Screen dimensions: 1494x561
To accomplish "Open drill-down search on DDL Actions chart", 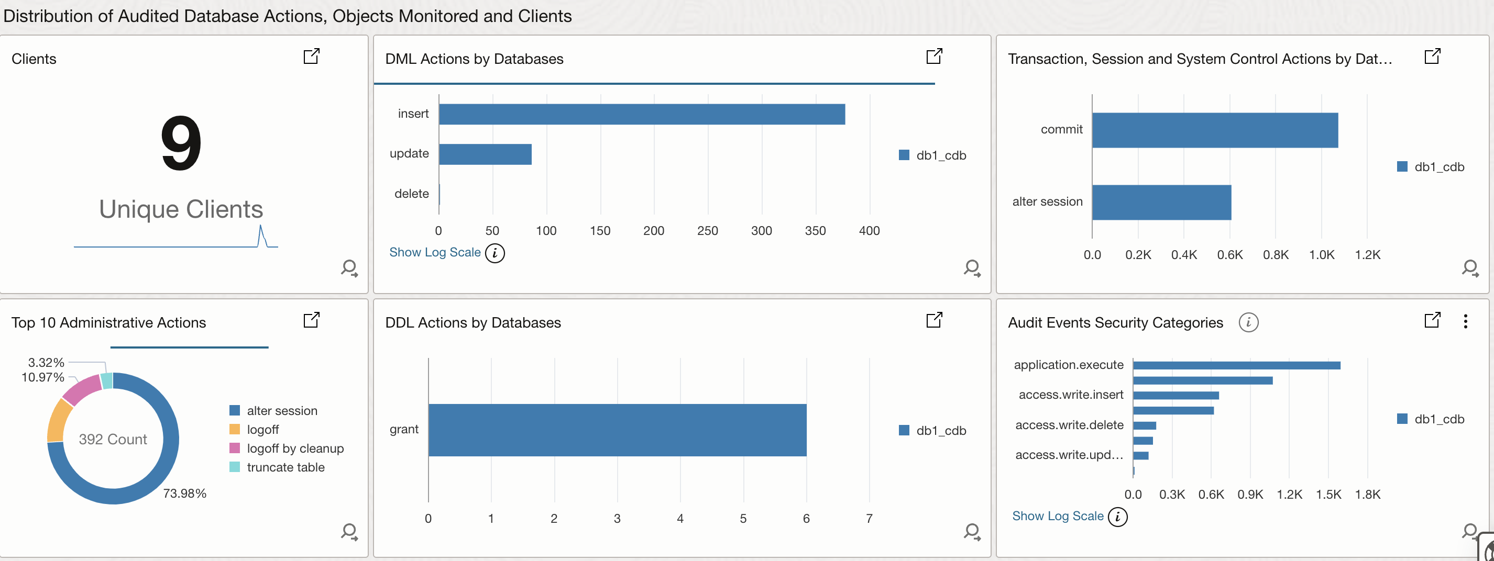I will point(972,532).
